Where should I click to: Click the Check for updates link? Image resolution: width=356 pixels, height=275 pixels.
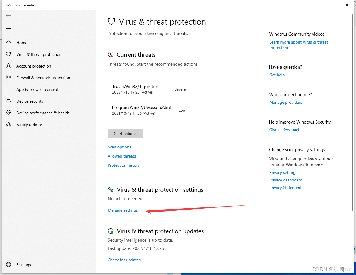124,260
